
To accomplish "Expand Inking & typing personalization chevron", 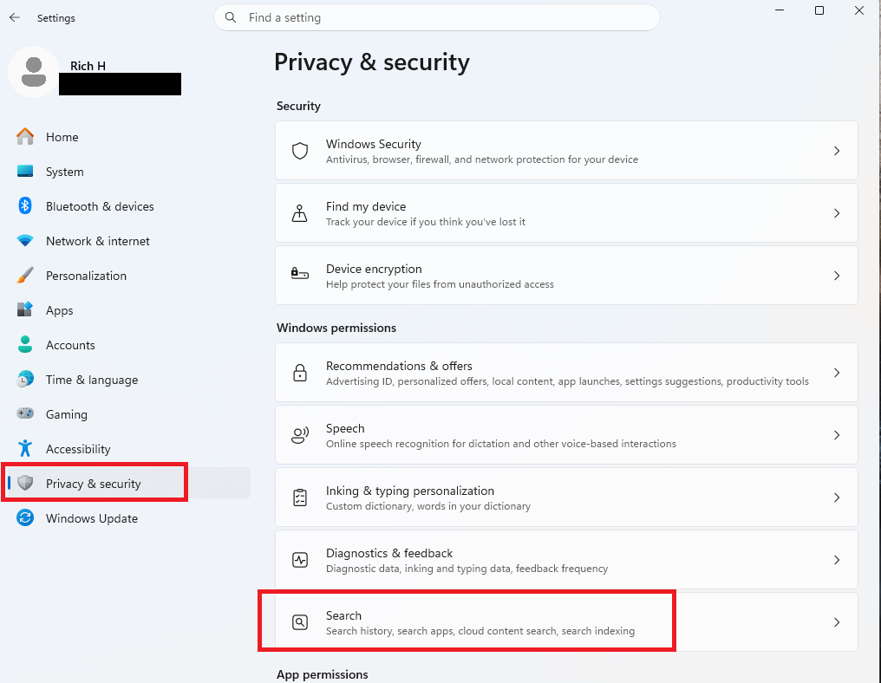I will coord(837,498).
